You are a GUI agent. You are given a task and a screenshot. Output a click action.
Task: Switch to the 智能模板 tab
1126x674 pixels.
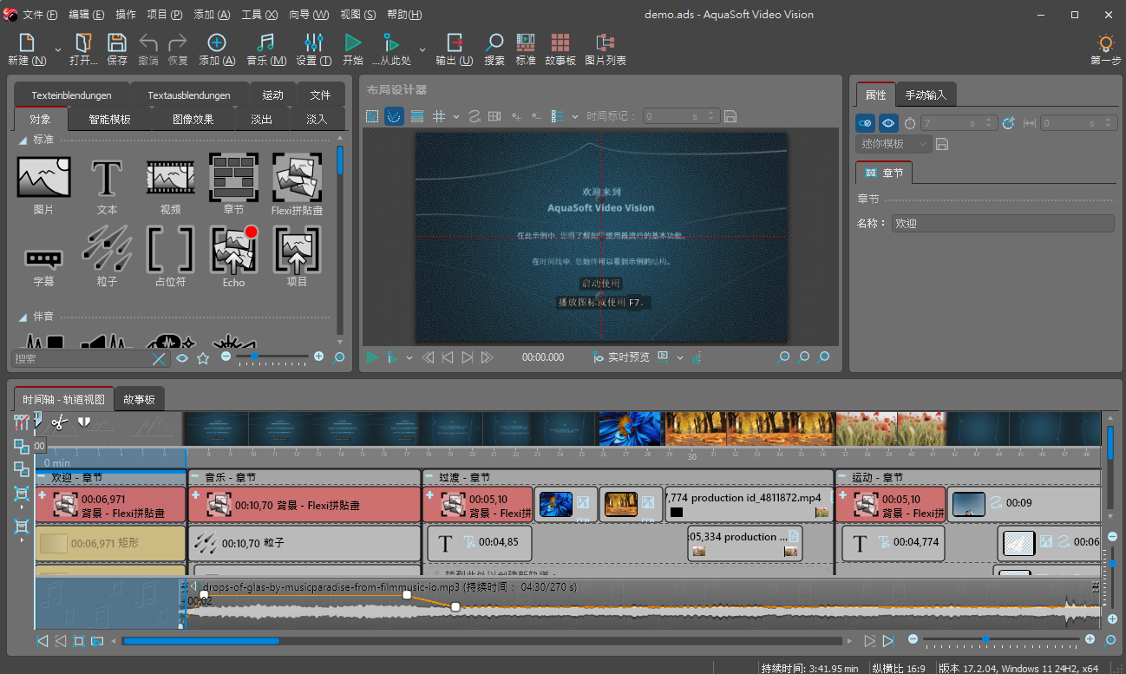coord(109,119)
